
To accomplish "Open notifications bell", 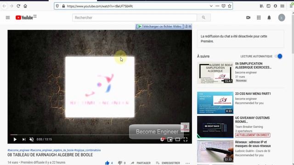I will click(x=269, y=17).
